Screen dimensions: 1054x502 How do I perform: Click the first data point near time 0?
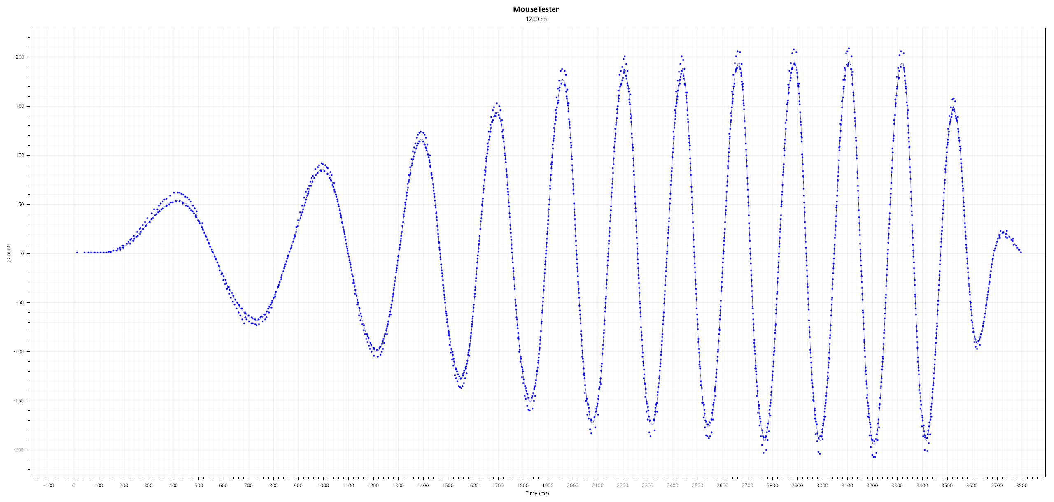[77, 253]
